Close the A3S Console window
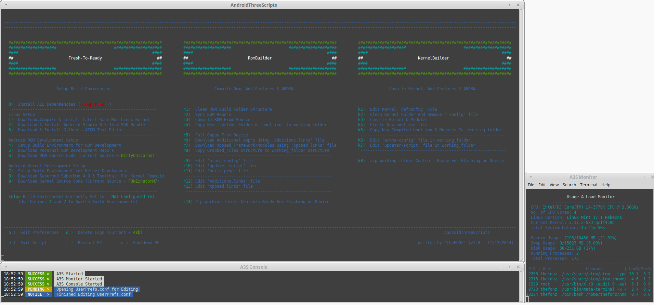 click(x=518, y=267)
